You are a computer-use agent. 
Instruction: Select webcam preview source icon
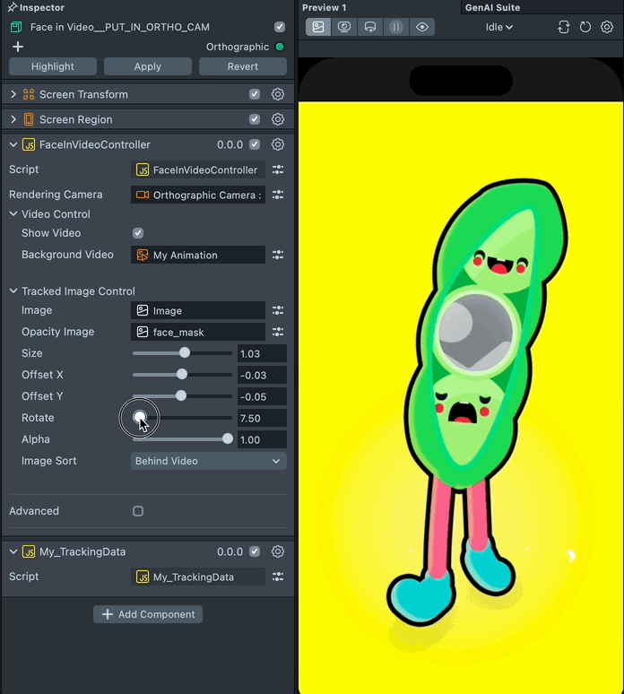[x=344, y=27]
